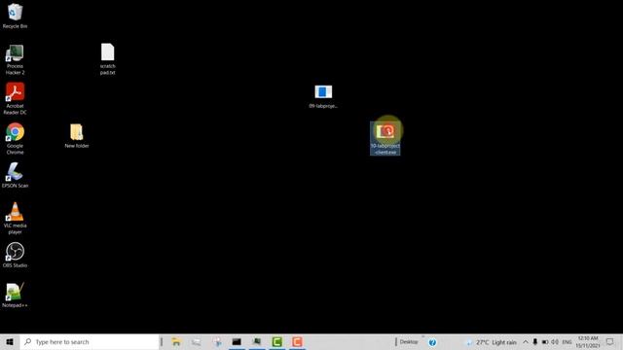623x350 pixels.
Task: Open File Explorer from the taskbar
Action: click(176, 341)
